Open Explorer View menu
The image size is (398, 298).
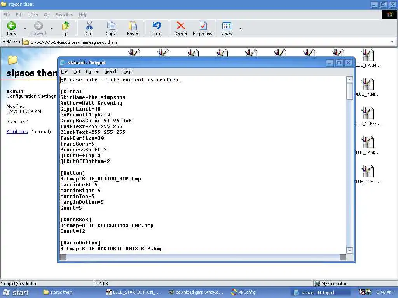click(33, 15)
